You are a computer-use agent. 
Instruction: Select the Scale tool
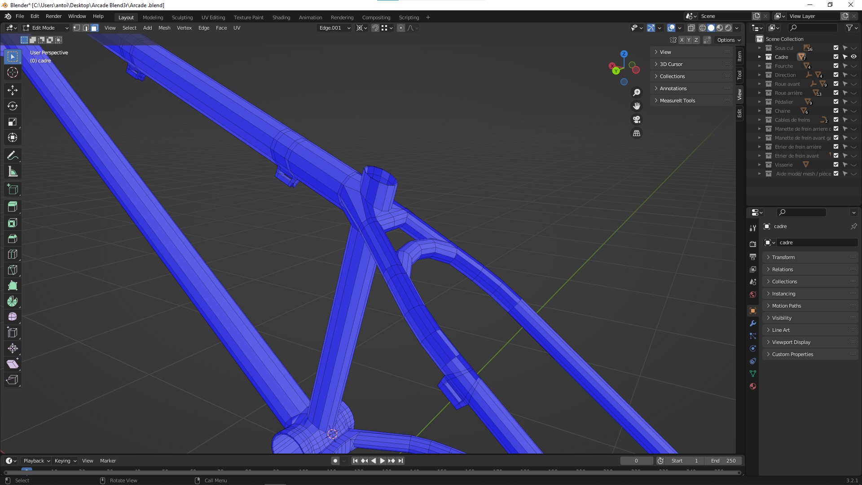coord(13,122)
